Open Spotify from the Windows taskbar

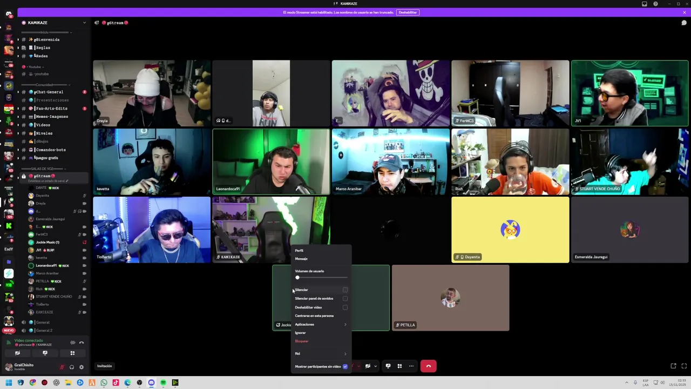pyautogui.click(x=163, y=383)
